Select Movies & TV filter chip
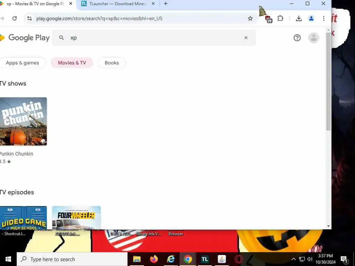This screenshot has width=355, height=266. tap(72, 63)
